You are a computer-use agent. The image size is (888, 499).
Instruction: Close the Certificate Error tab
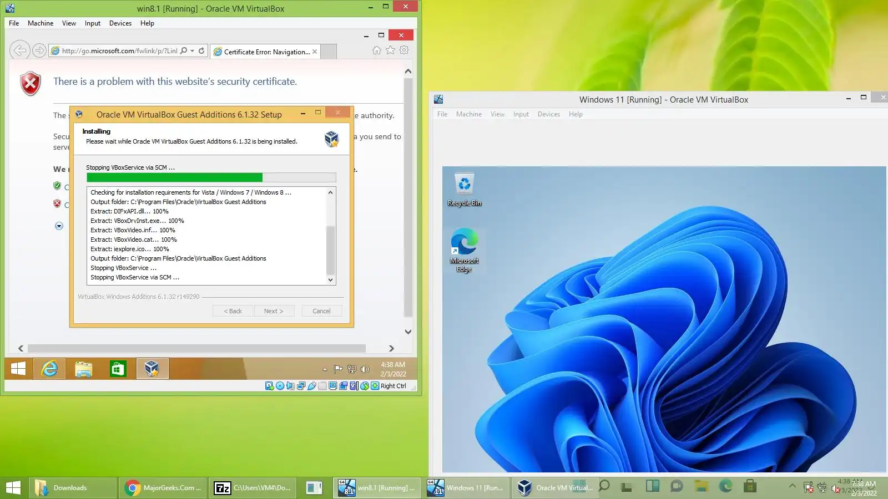tap(315, 52)
